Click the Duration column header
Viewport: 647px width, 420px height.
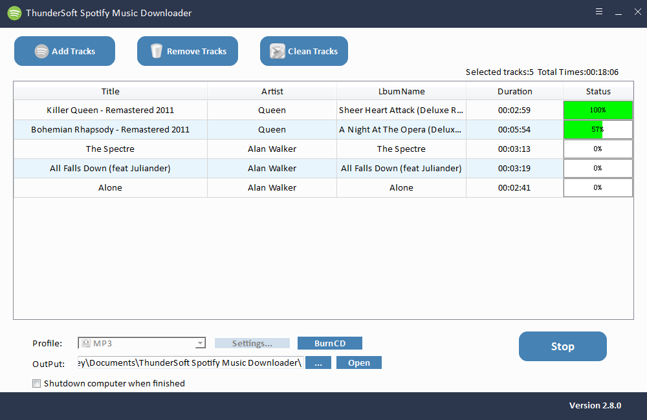pyautogui.click(x=514, y=91)
